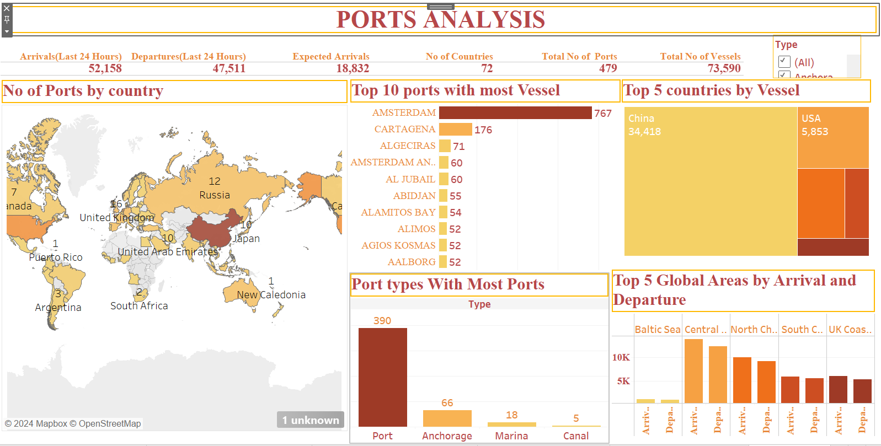Viewport: 881px width, 446px height.
Task: Select the Port bar showing 390
Action: point(382,377)
